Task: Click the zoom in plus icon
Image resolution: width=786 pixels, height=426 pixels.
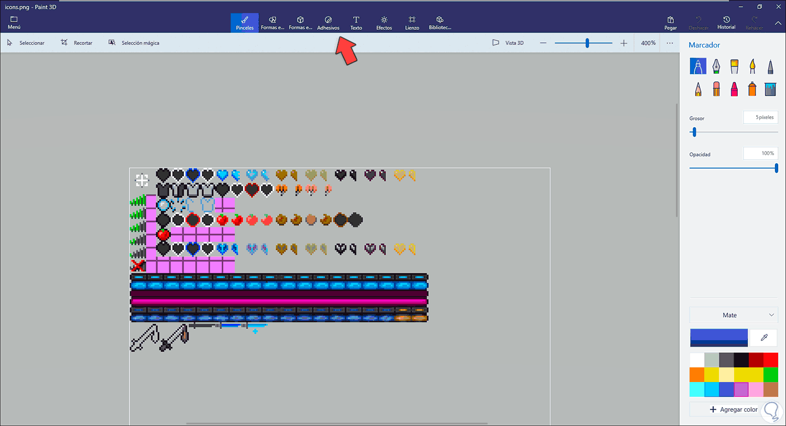Action: (624, 43)
